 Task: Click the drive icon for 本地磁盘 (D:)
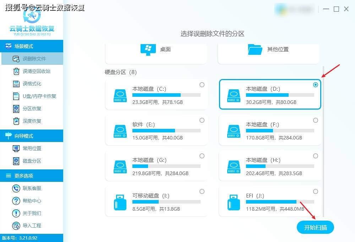click(x=234, y=96)
